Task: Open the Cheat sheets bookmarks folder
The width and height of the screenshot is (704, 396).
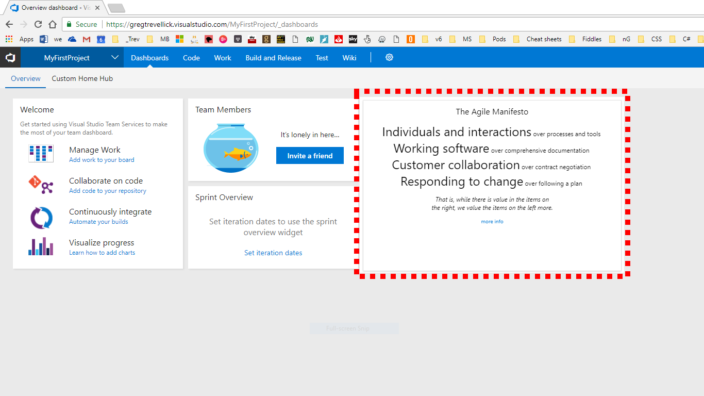Action: tap(537, 39)
